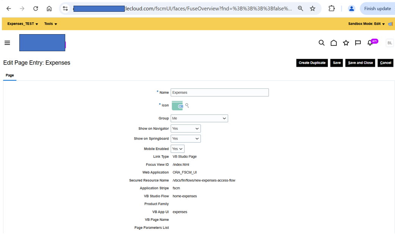395x236 pixels.
Task: Open the Chrome profile avatar
Action: click(x=351, y=9)
